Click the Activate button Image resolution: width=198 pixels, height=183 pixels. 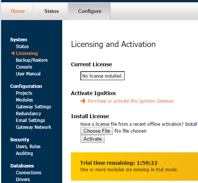(93, 139)
